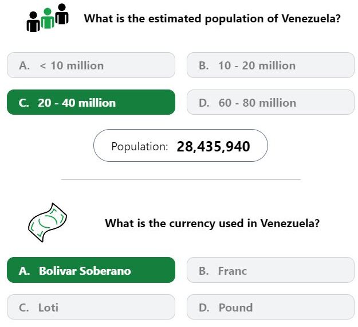Image resolution: width=358 pixels, height=327 pixels.
Task: Choose option B. 10 - 20 million
Action: [270, 65]
